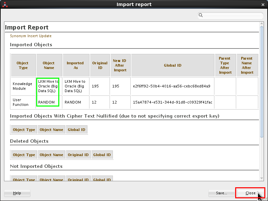The image size is (268, 201).
Task: Click 'Object Name' header in Cipher Text Nullified table
Action: pyautogui.click(x=51, y=130)
